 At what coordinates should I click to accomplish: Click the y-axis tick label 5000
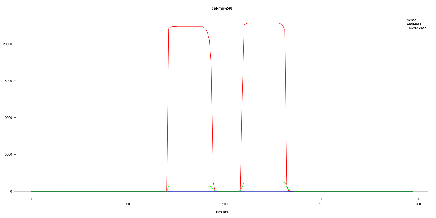tap(8, 155)
